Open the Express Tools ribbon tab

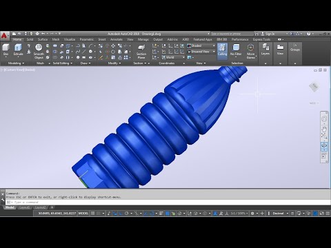(261, 39)
